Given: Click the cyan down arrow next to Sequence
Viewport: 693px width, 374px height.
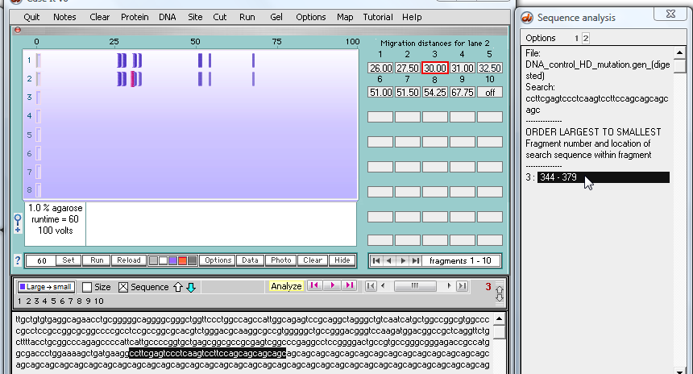Looking at the screenshot, I should [190, 287].
